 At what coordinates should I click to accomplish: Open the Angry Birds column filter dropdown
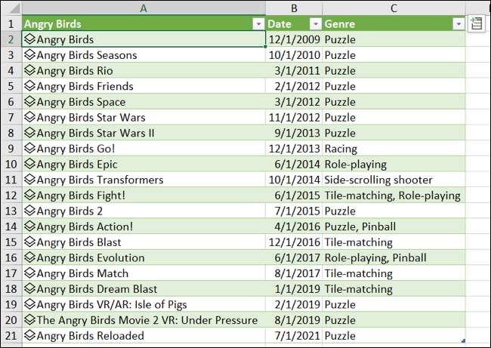(258, 24)
